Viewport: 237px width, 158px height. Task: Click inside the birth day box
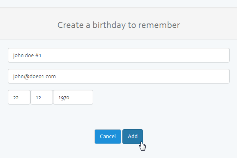[x=19, y=97]
